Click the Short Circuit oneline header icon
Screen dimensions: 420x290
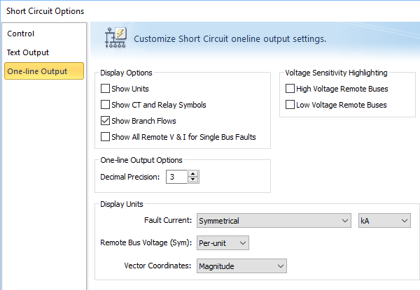(x=113, y=38)
